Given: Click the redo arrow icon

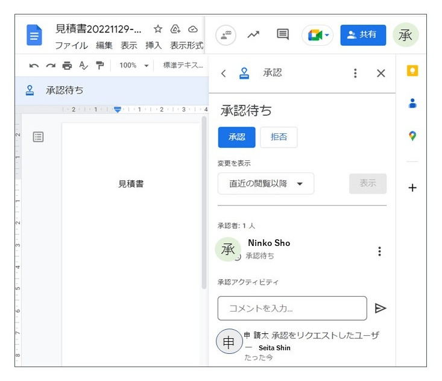Looking at the screenshot, I should pos(51,66).
